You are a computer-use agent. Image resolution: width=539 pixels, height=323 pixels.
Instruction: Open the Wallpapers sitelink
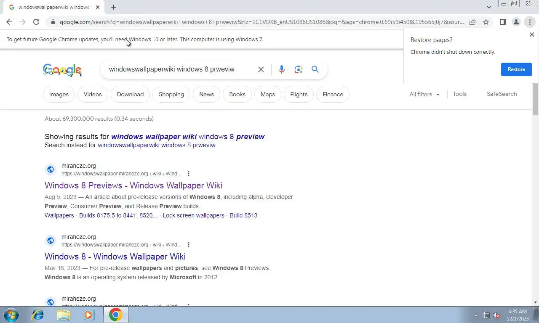(59, 215)
